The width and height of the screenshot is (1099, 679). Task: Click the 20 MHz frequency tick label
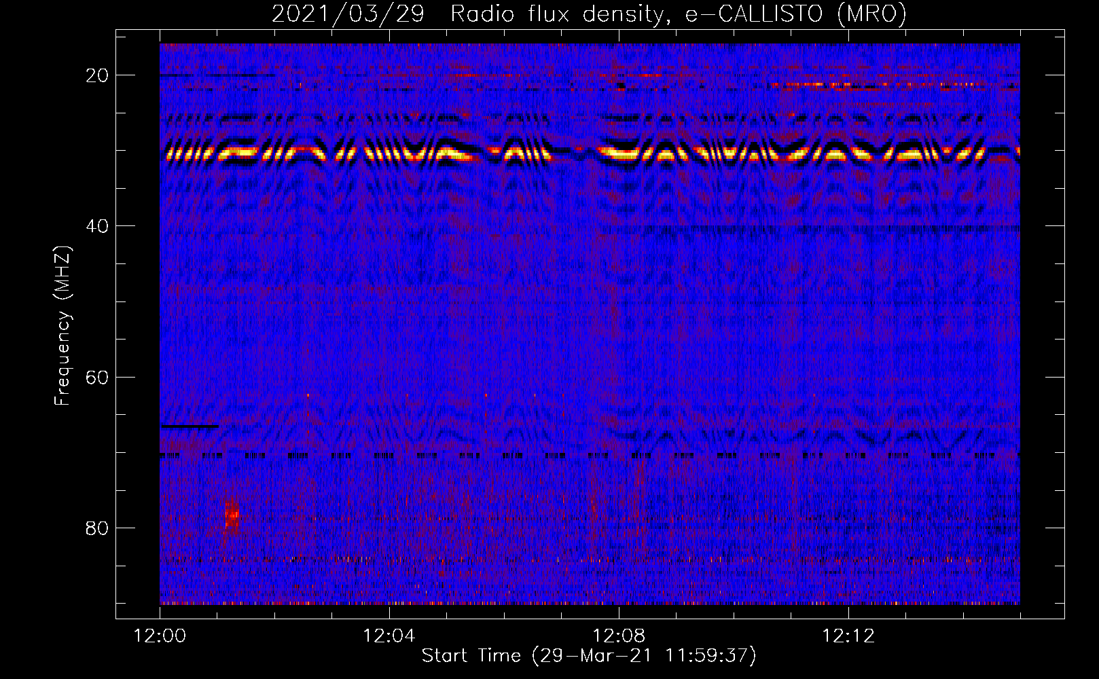pos(97,75)
